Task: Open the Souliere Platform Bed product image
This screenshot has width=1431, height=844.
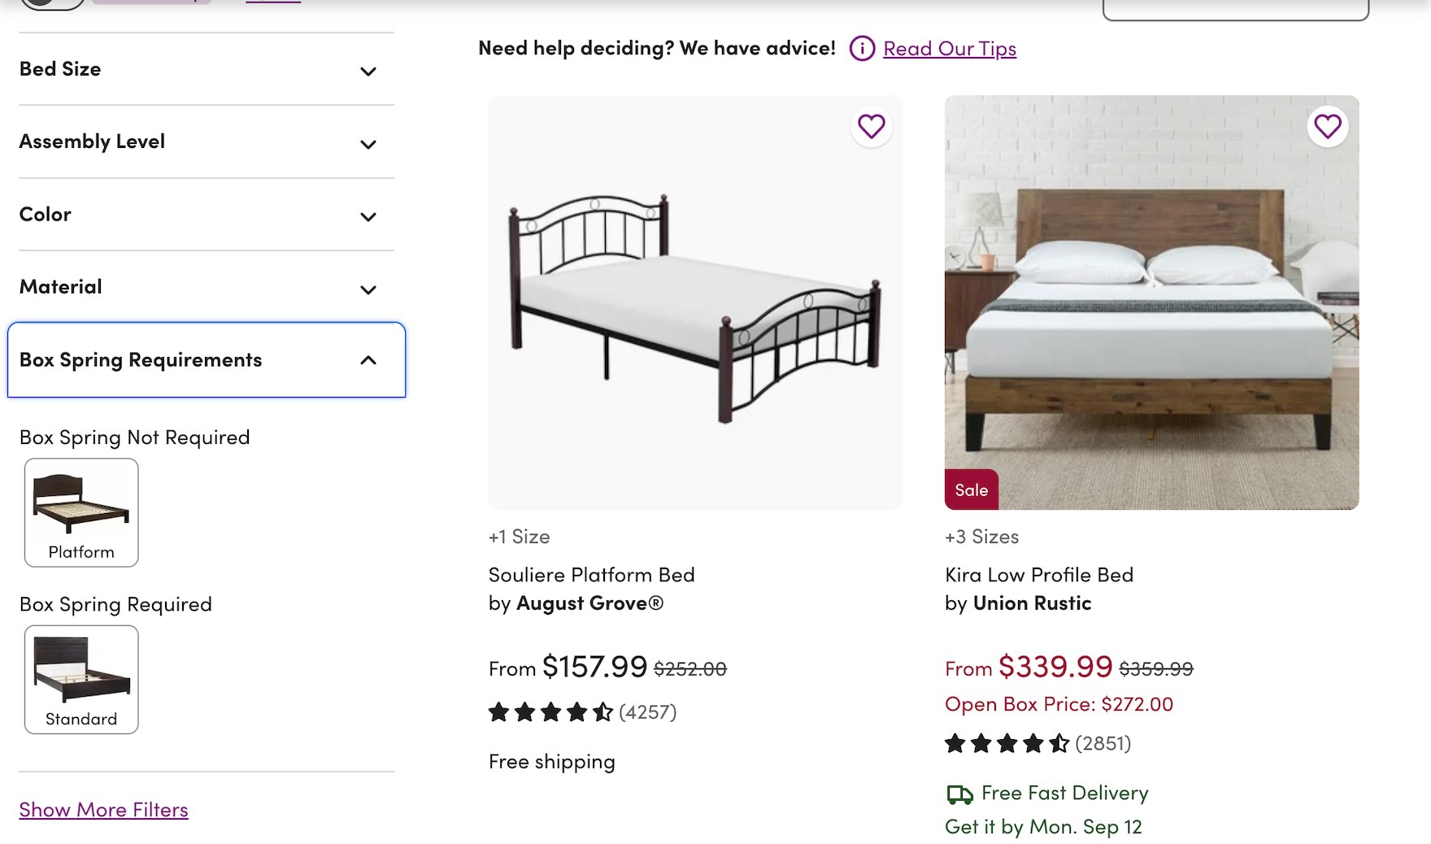Action: (x=695, y=302)
